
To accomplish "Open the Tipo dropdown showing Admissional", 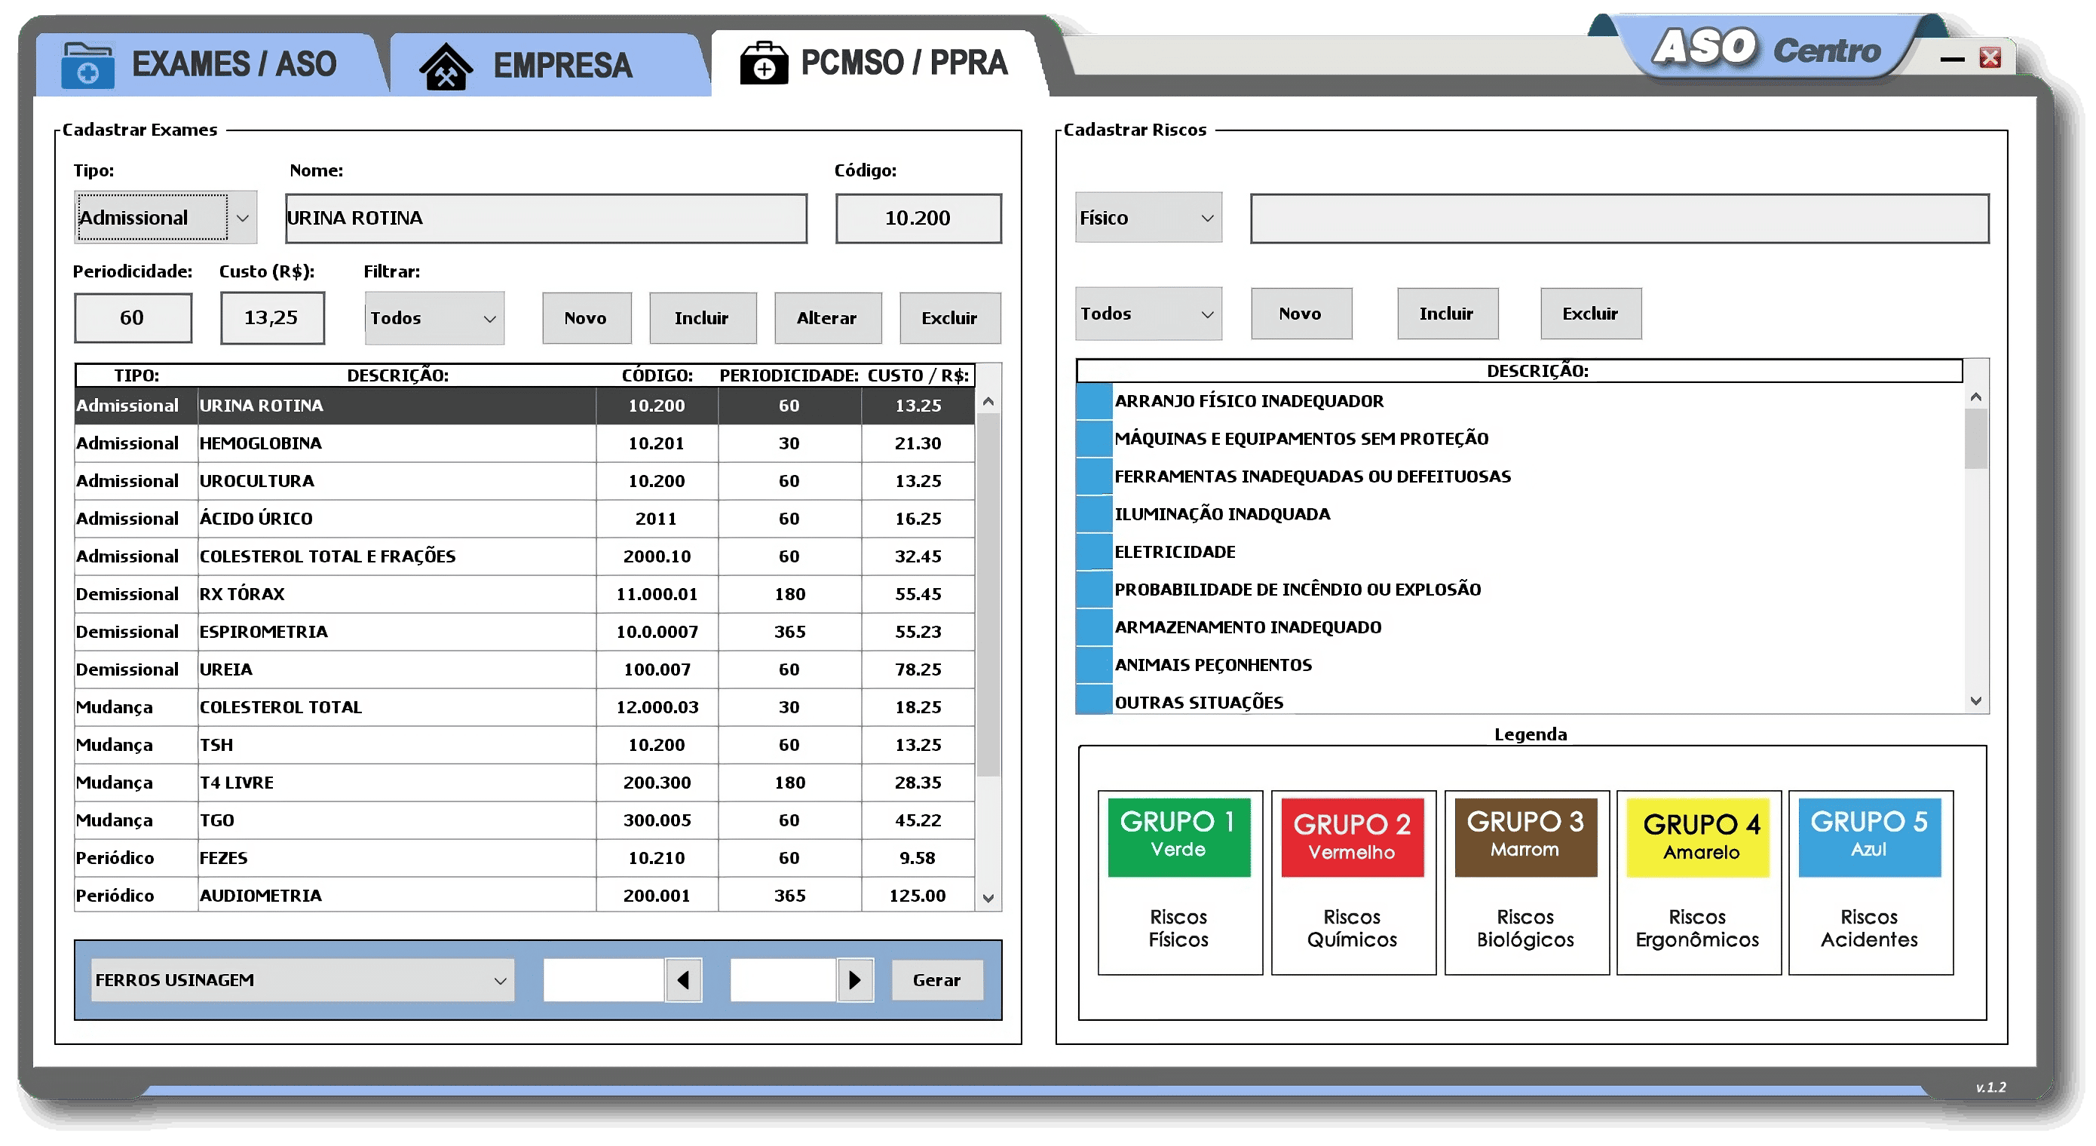I will pos(165,218).
